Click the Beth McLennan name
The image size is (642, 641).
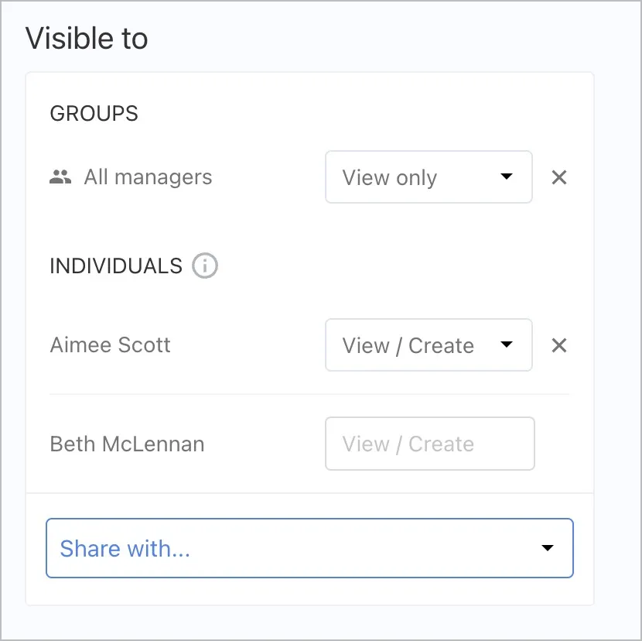coord(127,444)
